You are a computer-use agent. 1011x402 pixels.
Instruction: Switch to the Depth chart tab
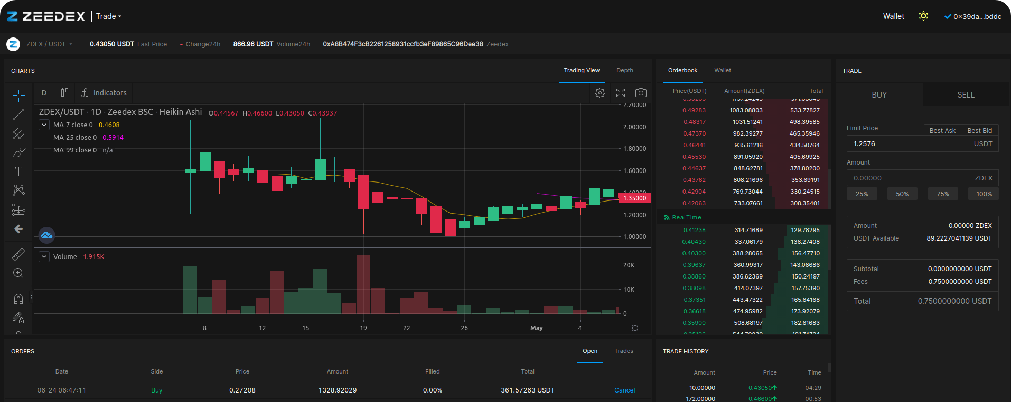pos(624,70)
